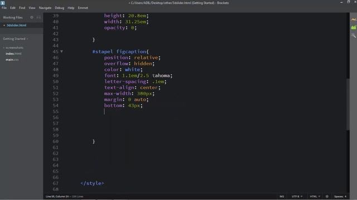
Task: Click line number 60 in the gutter
Action: tap(56, 141)
